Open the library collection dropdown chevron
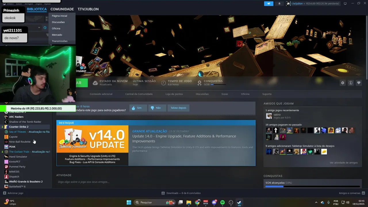This screenshot has height=207, width=368. coord(39,28)
